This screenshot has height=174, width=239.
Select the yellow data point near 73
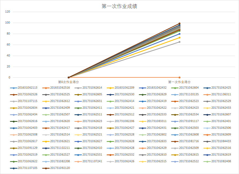tap(179, 37)
